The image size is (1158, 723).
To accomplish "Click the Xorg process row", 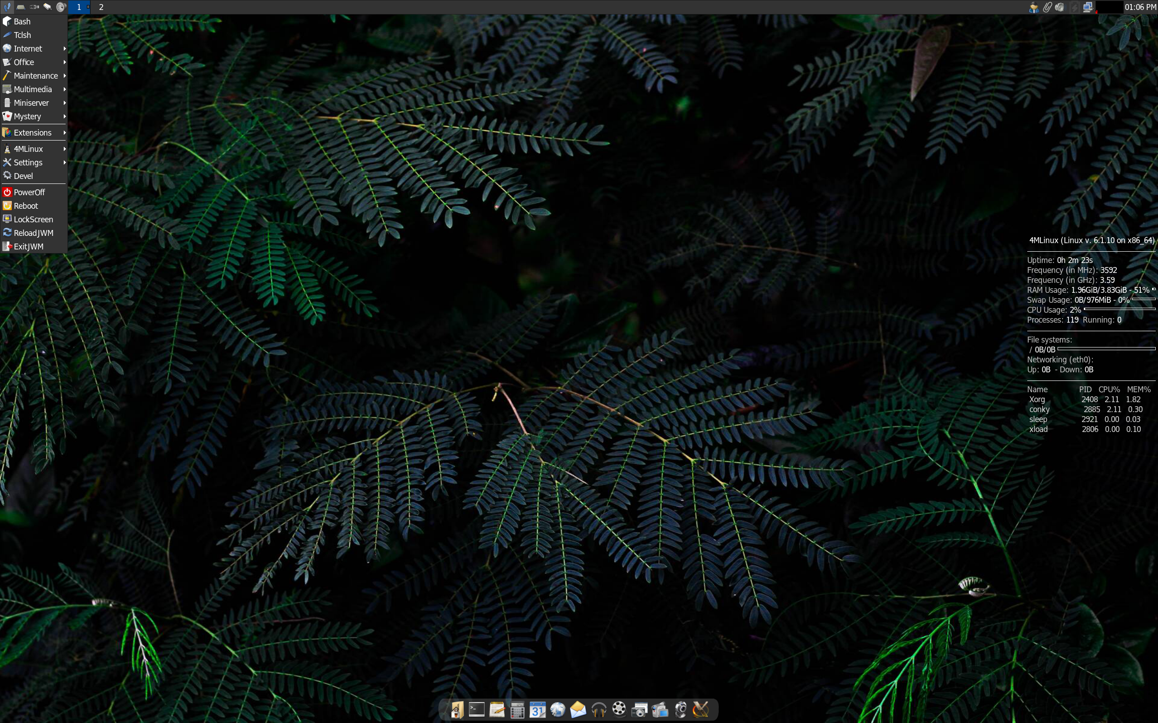I will tap(1085, 399).
